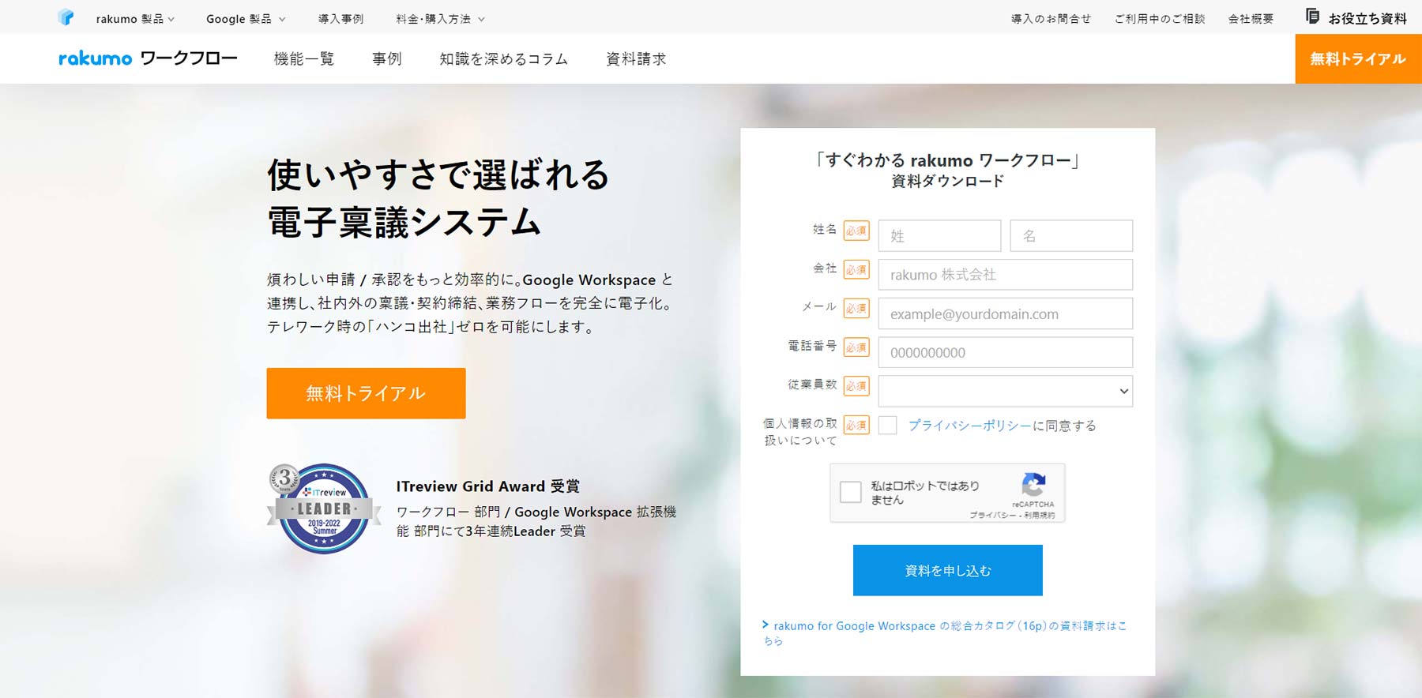Click the 資料を申し込む submit button
Image resolution: width=1422 pixels, height=698 pixels.
pos(947,570)
